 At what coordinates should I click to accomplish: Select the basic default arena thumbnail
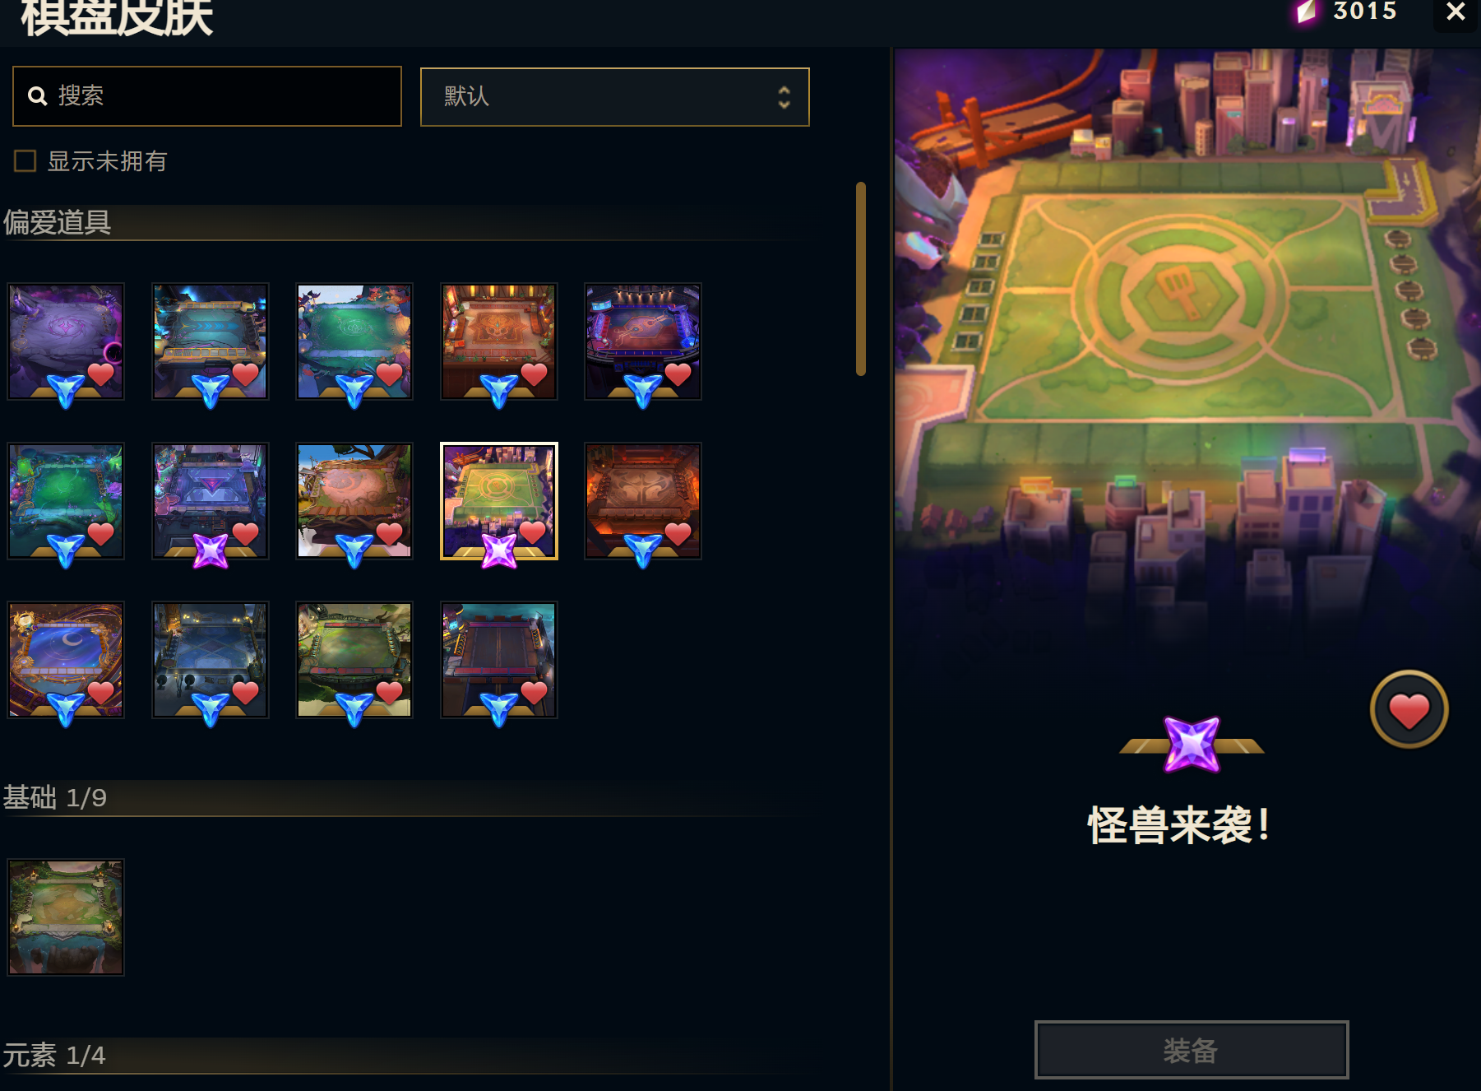66,917
